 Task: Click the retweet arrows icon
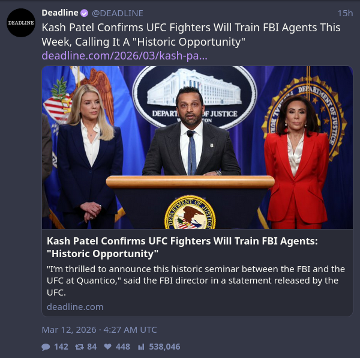79,347
